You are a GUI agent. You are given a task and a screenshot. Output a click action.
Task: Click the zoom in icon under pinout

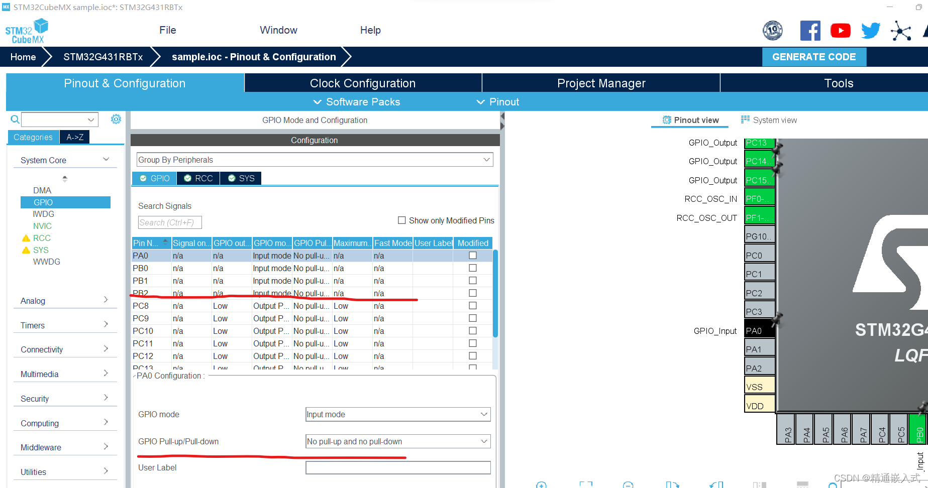(x=541, y=484)
